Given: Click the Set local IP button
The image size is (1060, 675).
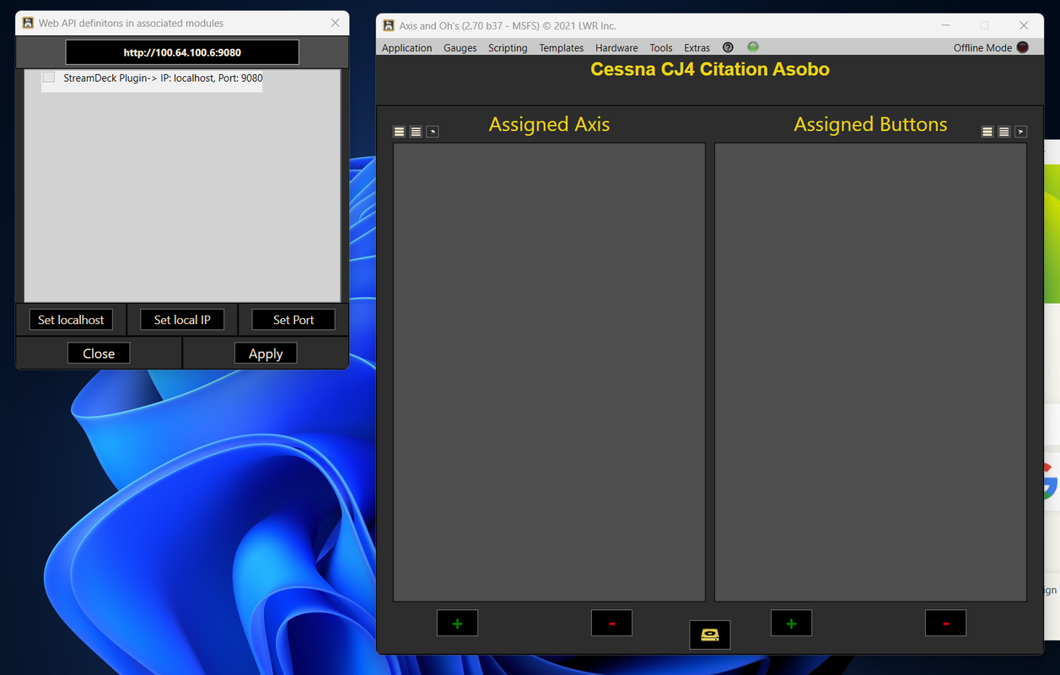Looking at the screenshot, I should (182, 320).
